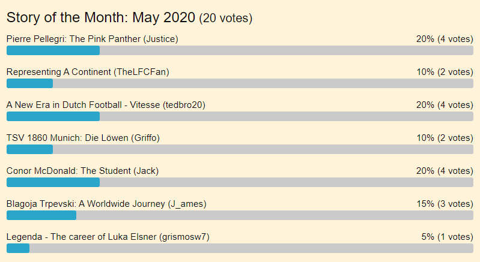The width and height of the screenshot is (480, 262).
Task: Open 'A New Era in Dutch Football - Vitesse' entry
Action: pyautogui.click(x=106, y=105)
